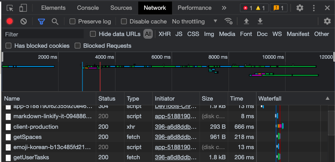
Task: Show more DevTools tabs chevron
Action: (224, 8)
